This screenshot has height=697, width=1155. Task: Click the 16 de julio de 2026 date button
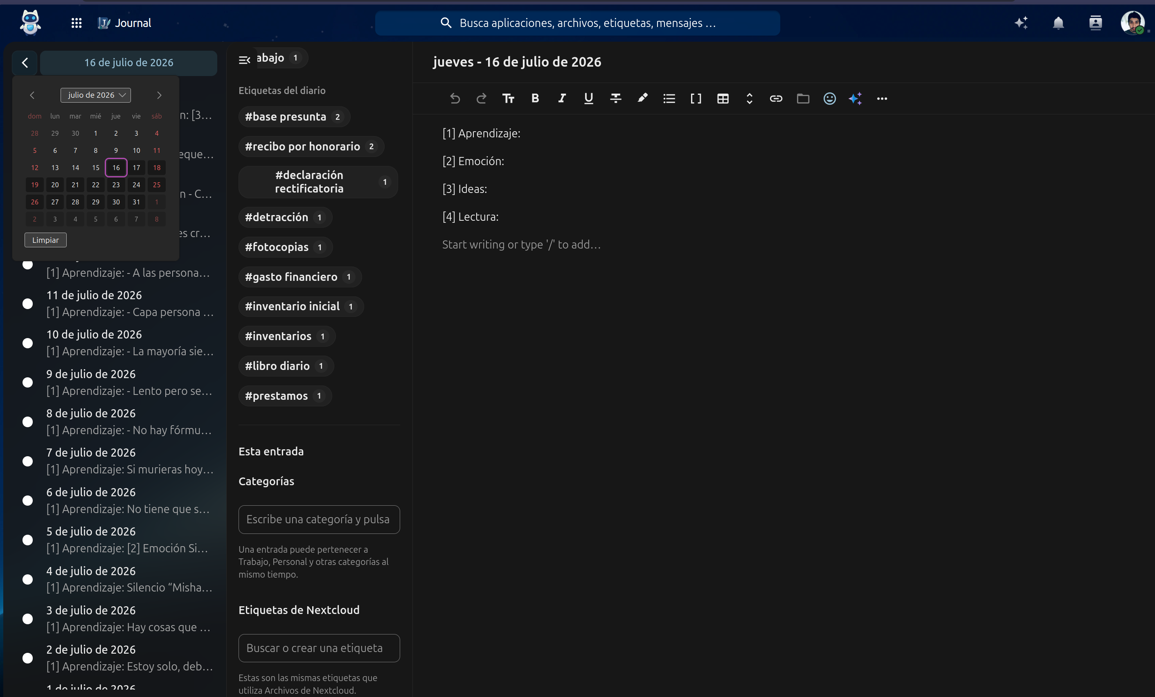(x=128, y=63)
